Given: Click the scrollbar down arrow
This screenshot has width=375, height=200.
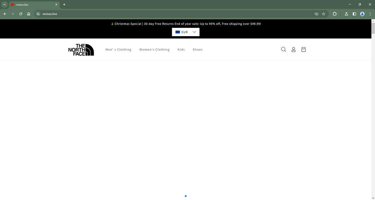Looking at the screenshot, I should 373,198.
